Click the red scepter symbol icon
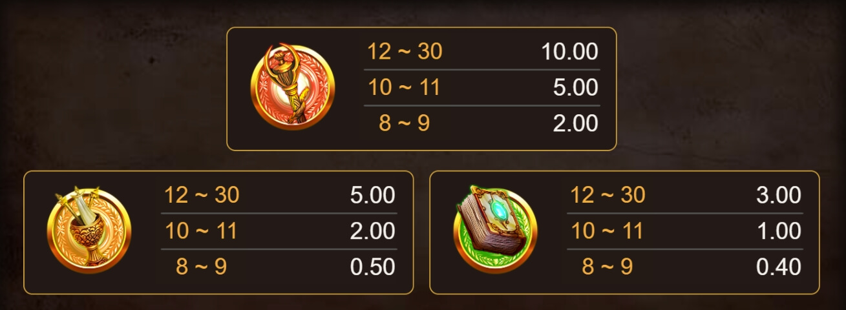 (x=293, y=87)
